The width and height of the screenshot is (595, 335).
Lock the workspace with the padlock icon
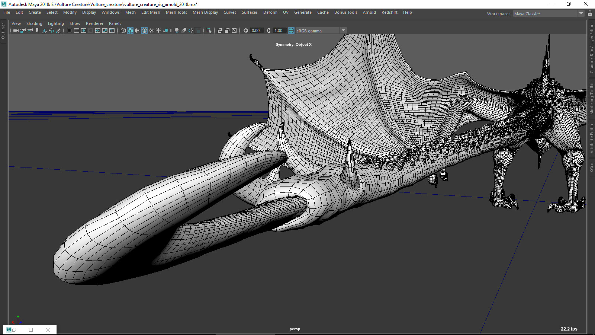tap(590, 13)
